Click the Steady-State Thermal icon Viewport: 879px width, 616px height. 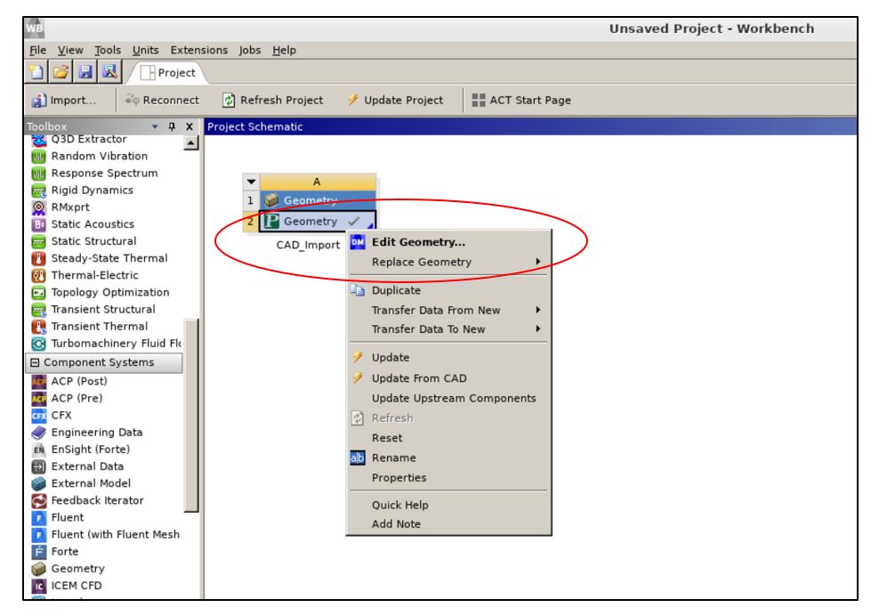[x=38, y=259]
